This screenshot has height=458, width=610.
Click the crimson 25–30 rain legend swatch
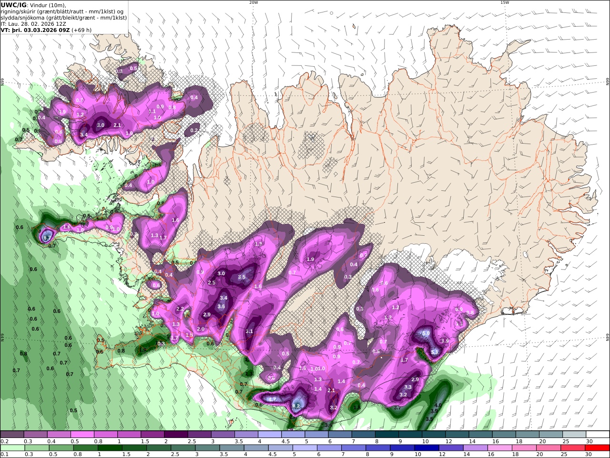pyautogui.click(x=572, y=448)
